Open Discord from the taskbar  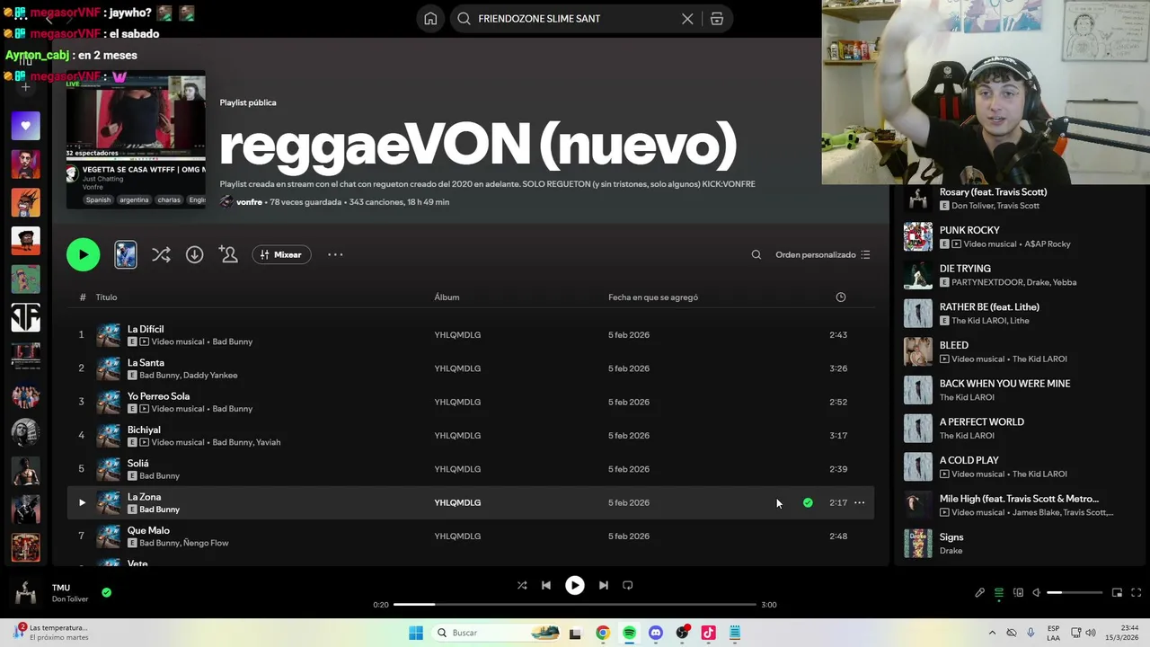[656, 633]
